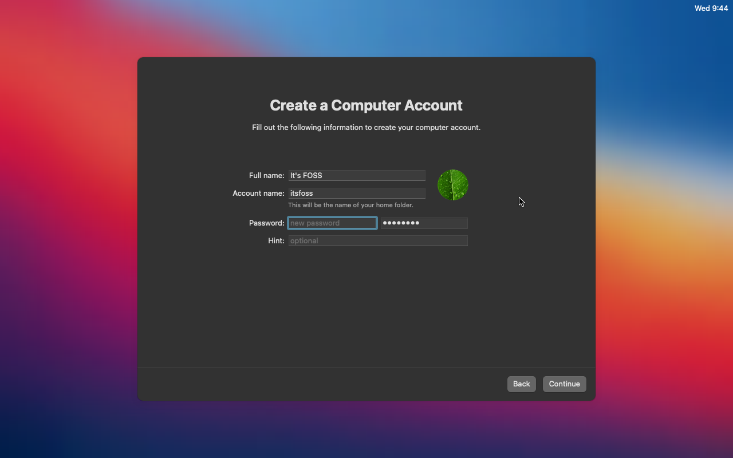Change the avatar by clicking the leaf image
The width and height of the screenshot is (733, 458).
point(452,184)
